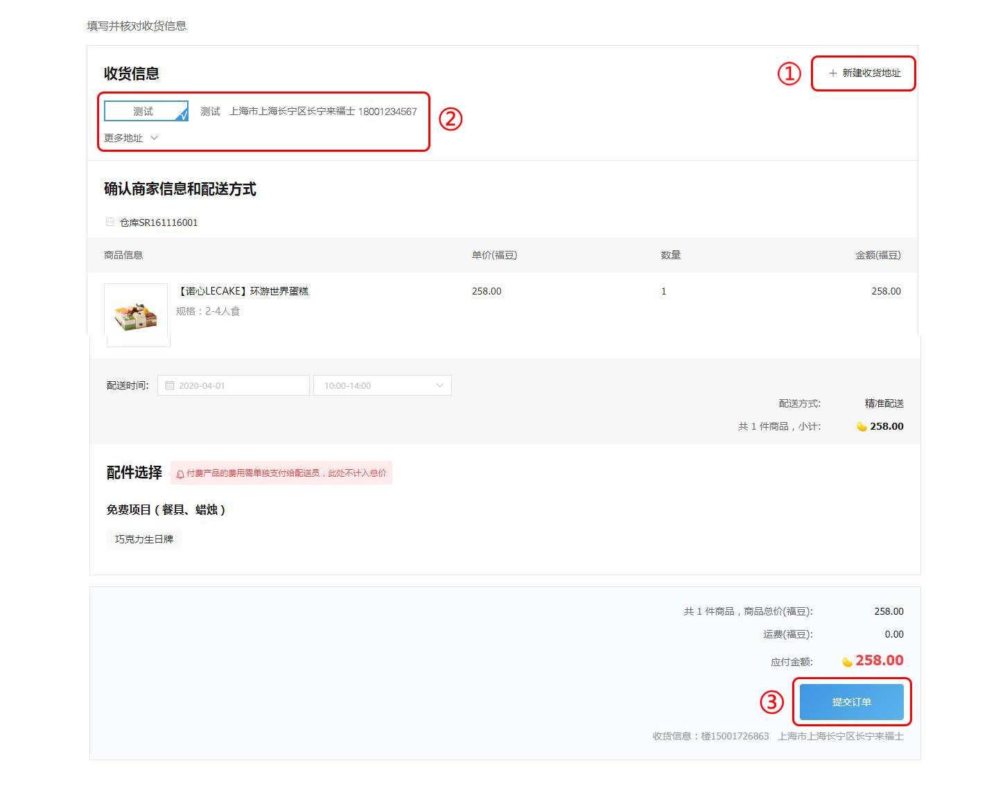Click the bell icon in the red accessory notice
Image resolution: width=1005 pixels, height=797 pixels.
(x=180, y=474)
